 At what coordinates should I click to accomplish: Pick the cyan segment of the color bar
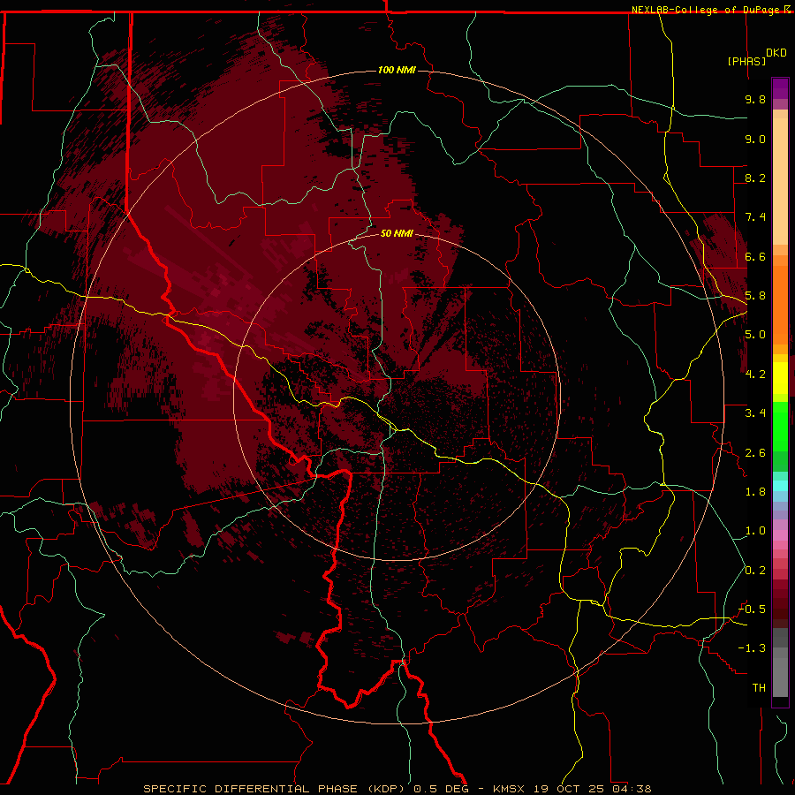tap(780, 486)
